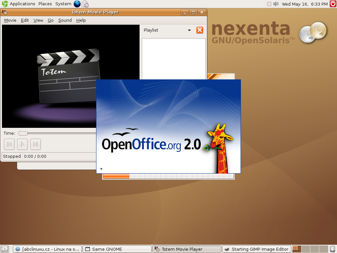The image size is (337, 253).
Task: Expand the Playlist sidebar dropdown
Action: (x=189, y=30)
